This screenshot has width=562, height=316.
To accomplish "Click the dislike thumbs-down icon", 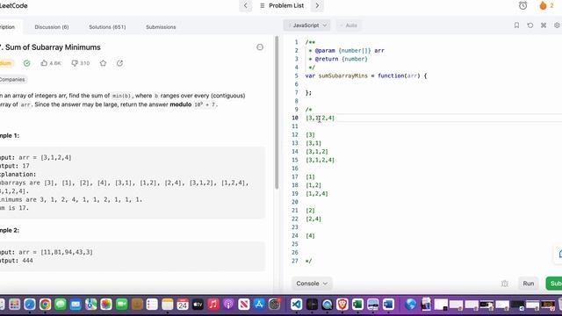I will 75,63.
